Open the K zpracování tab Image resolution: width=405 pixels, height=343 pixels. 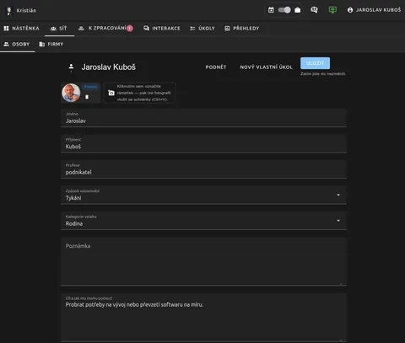coord(105,29)
